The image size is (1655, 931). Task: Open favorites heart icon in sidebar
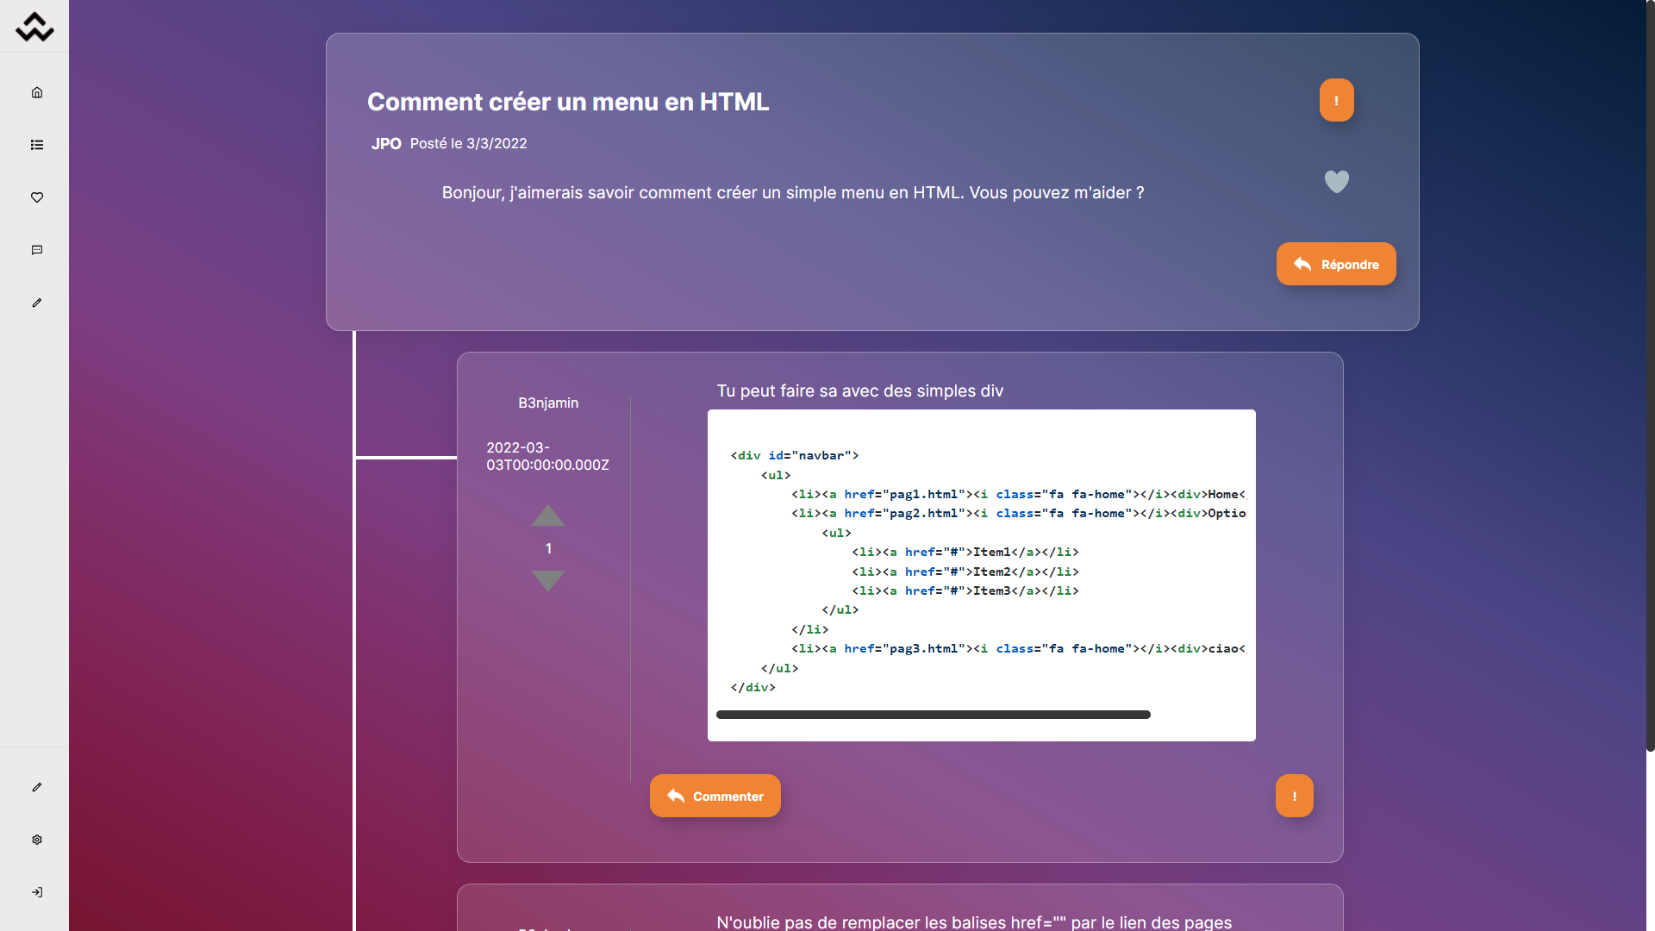pos(37,197)
